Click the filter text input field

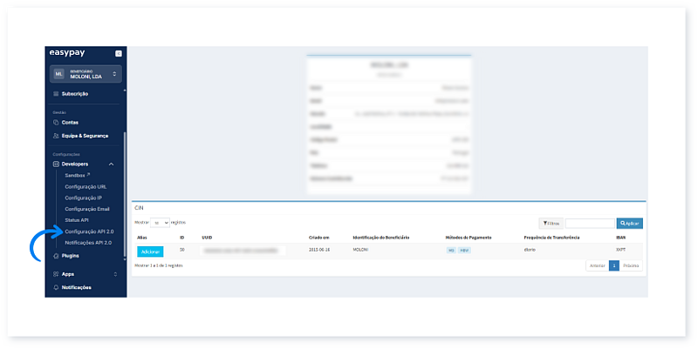point(590,224)
